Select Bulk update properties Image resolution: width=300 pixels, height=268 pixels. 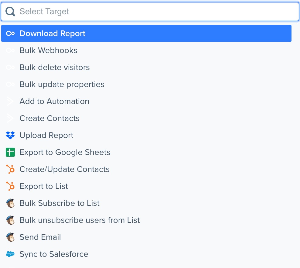click(62, 84)
